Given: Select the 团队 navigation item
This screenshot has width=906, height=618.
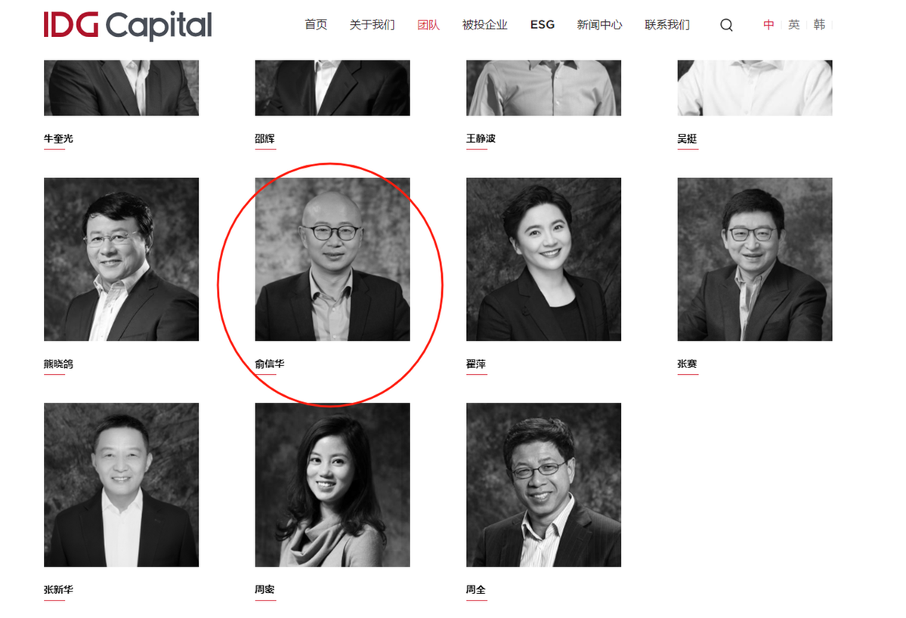Looking at the screenshot, I should pos(428,24).
